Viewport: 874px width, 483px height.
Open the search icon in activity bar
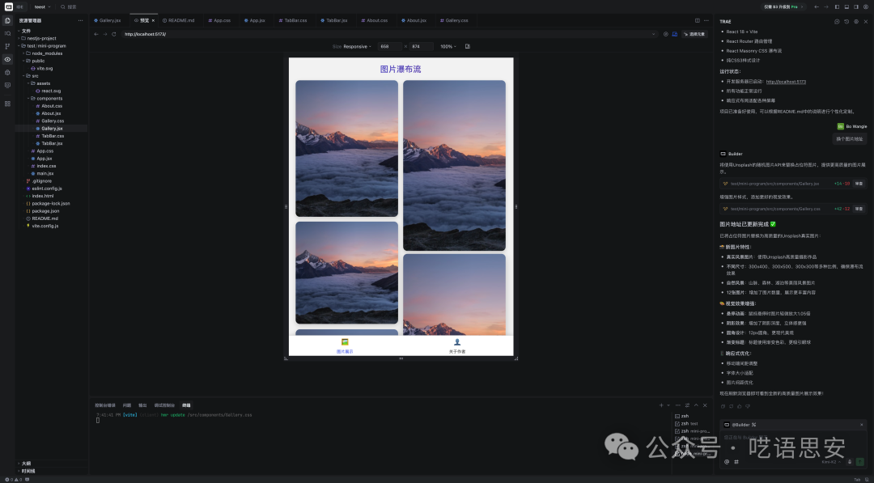(7, 33)
